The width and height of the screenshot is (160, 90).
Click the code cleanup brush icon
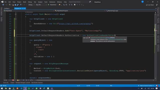(31, 80)
